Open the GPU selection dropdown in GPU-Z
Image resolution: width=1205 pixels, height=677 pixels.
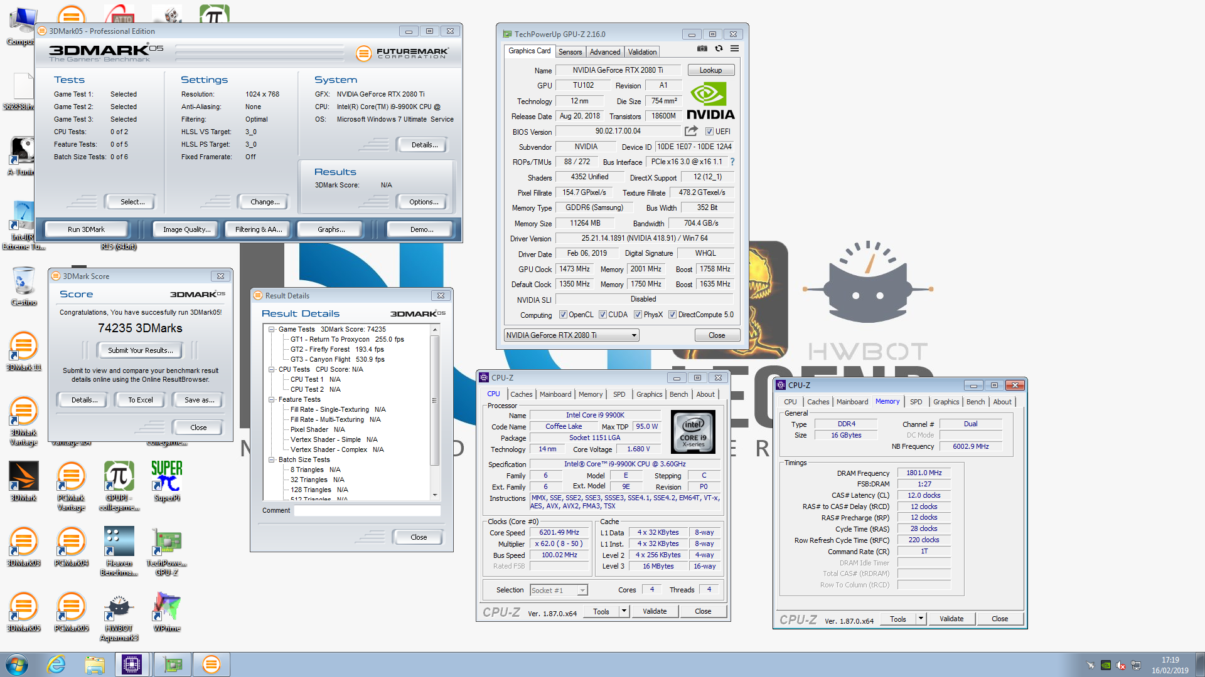click(x=571, y=335)
